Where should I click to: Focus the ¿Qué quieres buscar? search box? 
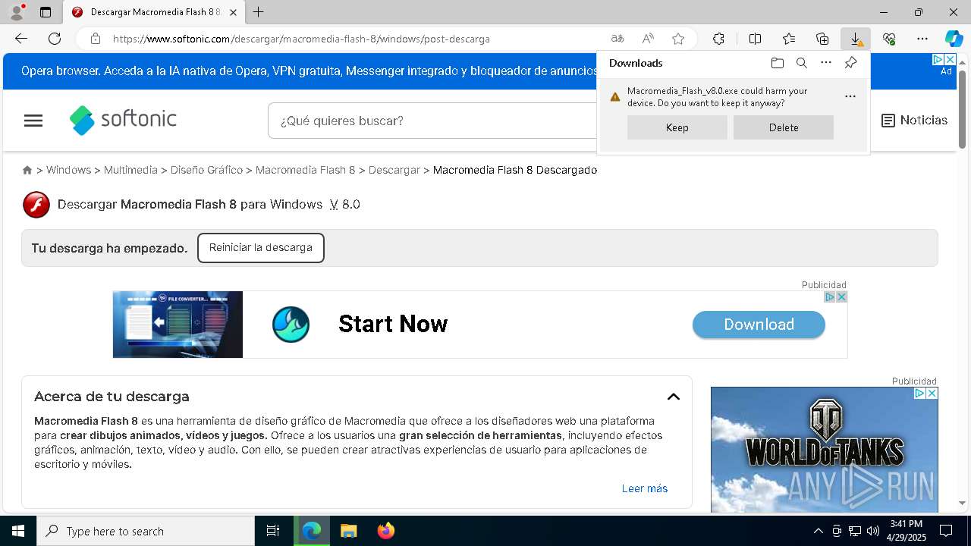(x=432, y=121)
